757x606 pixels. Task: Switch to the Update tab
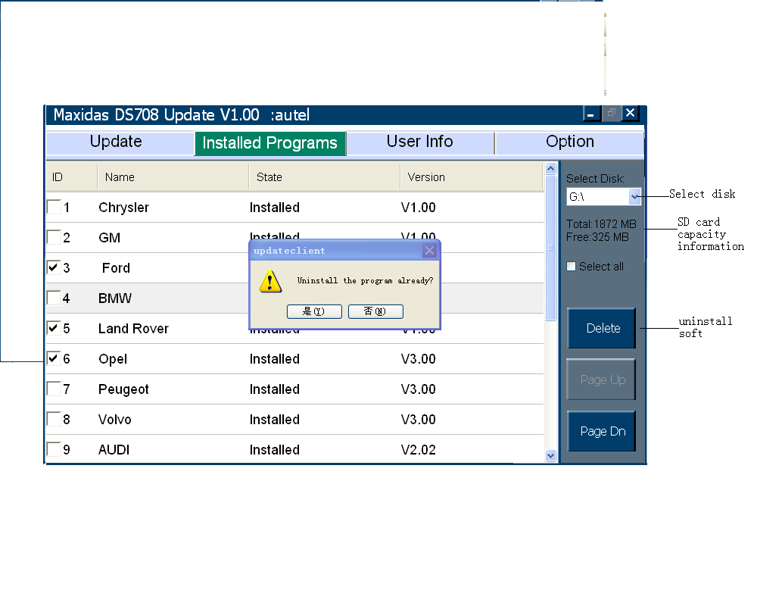120,142
